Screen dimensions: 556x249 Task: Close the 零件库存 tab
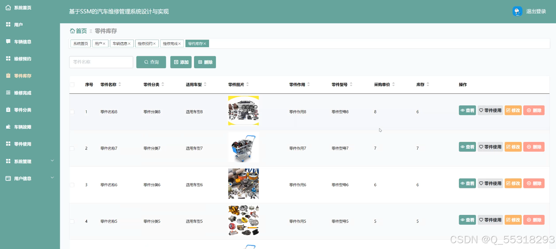205,44
